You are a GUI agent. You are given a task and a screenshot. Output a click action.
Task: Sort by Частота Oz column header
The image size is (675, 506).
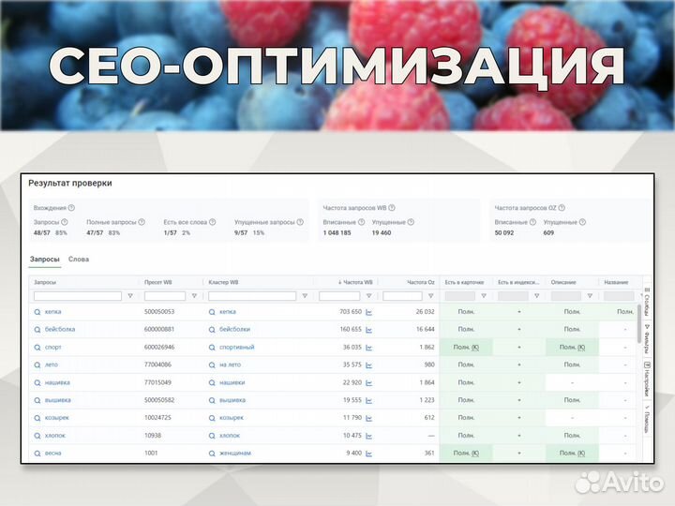pyautogui.click(x=421, y=282)
